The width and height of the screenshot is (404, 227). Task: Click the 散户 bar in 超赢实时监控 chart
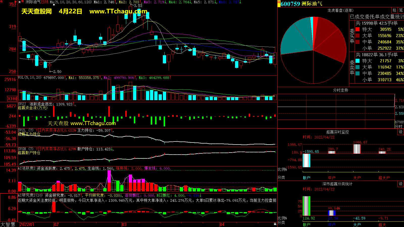(x=306, y=160)
